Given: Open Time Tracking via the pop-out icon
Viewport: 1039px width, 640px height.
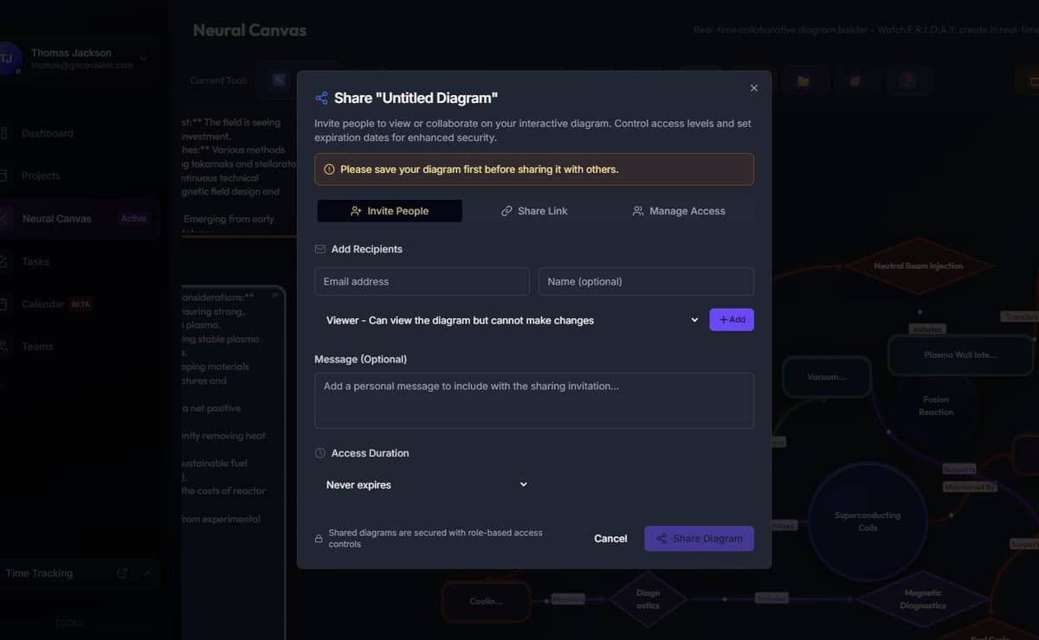Looking at the screenshot, I should [x=122, y=573].
